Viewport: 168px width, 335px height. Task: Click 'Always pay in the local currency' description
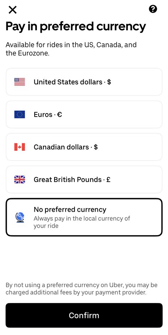(x=82, y=222)
